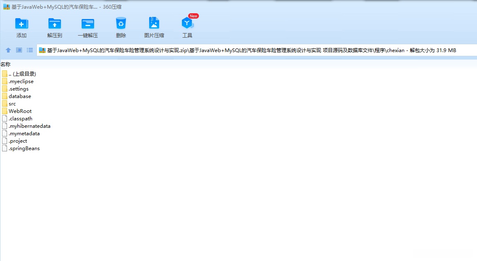Click the navigate-up arrow icon
This screenshot has height=261, width=477.
pyautogui.click(x=8, y=50)
